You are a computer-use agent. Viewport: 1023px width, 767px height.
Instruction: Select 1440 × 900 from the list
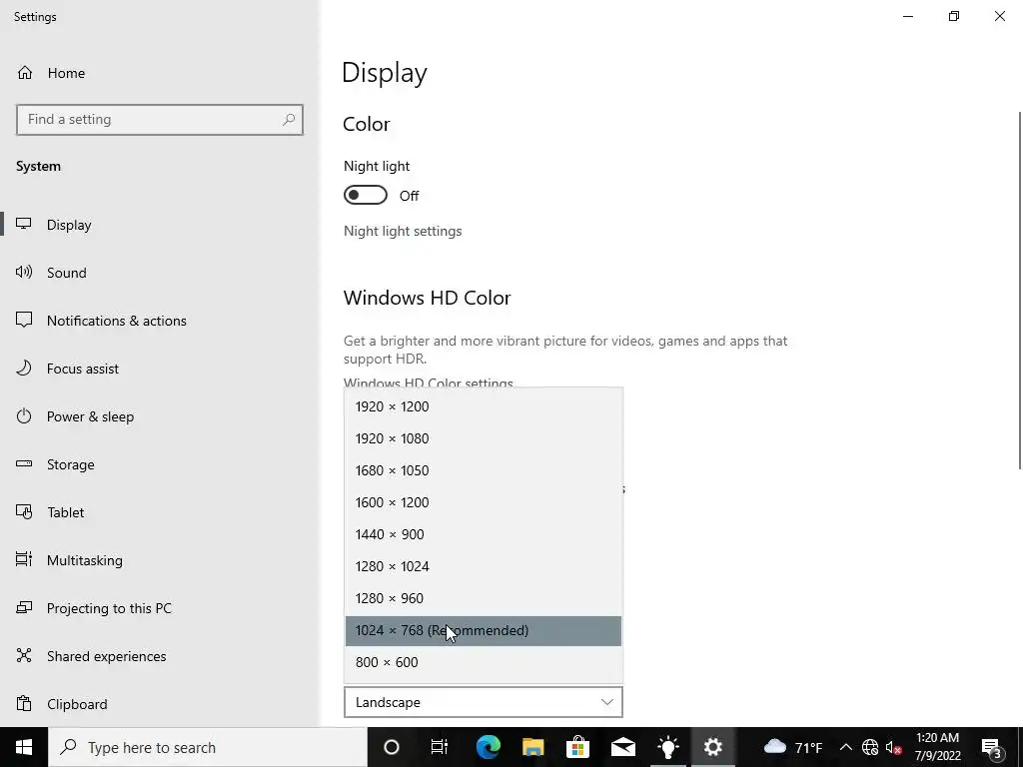(x=484, y=535)
